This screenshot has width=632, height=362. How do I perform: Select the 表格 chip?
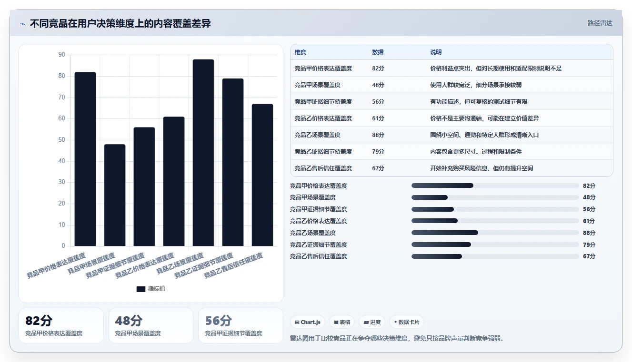pos(342,322)
